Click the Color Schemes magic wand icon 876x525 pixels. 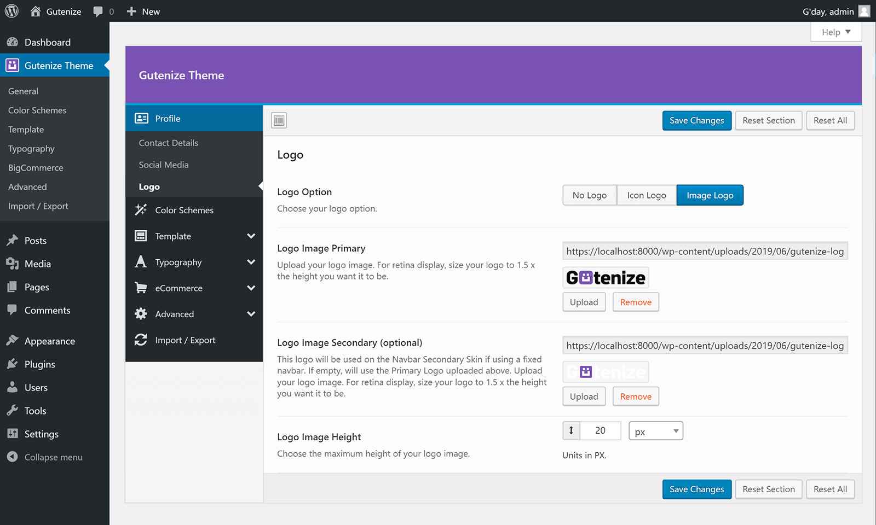pyautogui.click(x=141, y=210)
